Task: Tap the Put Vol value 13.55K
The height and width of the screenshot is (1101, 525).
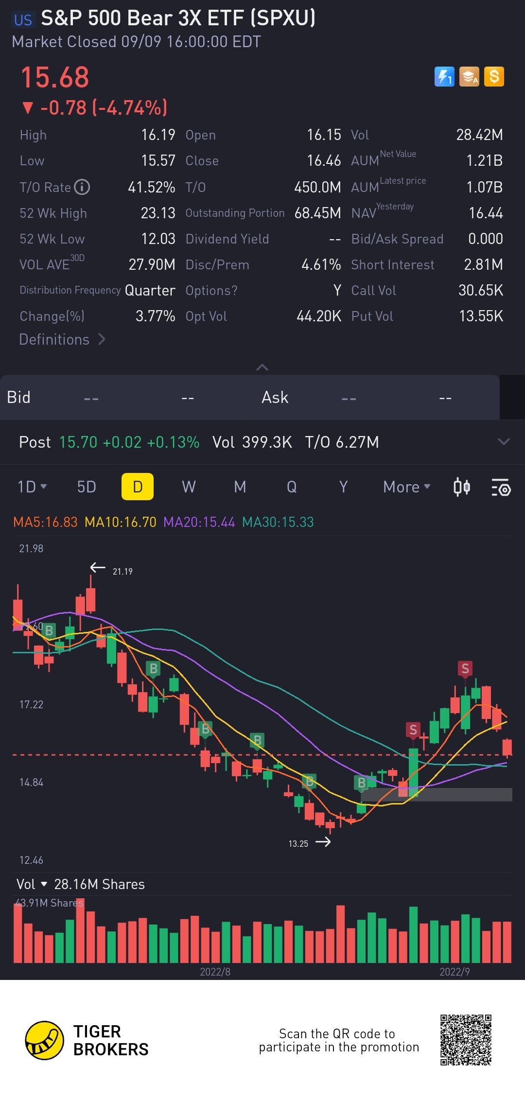Action: tap(481, 316)
